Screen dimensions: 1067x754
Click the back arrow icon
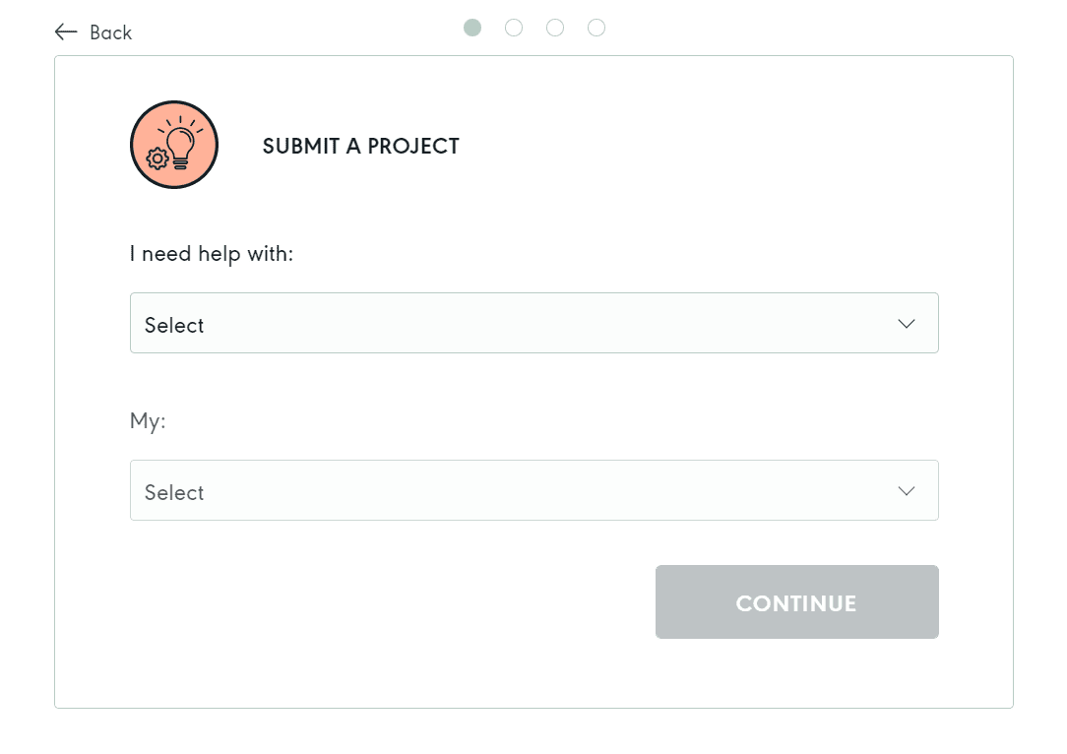65,31
